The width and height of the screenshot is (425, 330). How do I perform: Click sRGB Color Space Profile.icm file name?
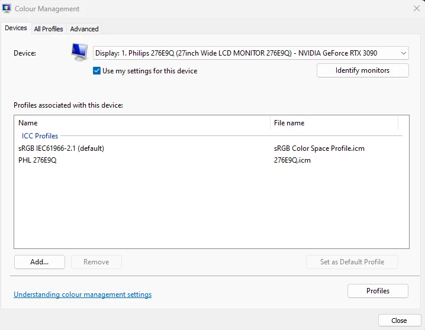[x=319, y=148]
